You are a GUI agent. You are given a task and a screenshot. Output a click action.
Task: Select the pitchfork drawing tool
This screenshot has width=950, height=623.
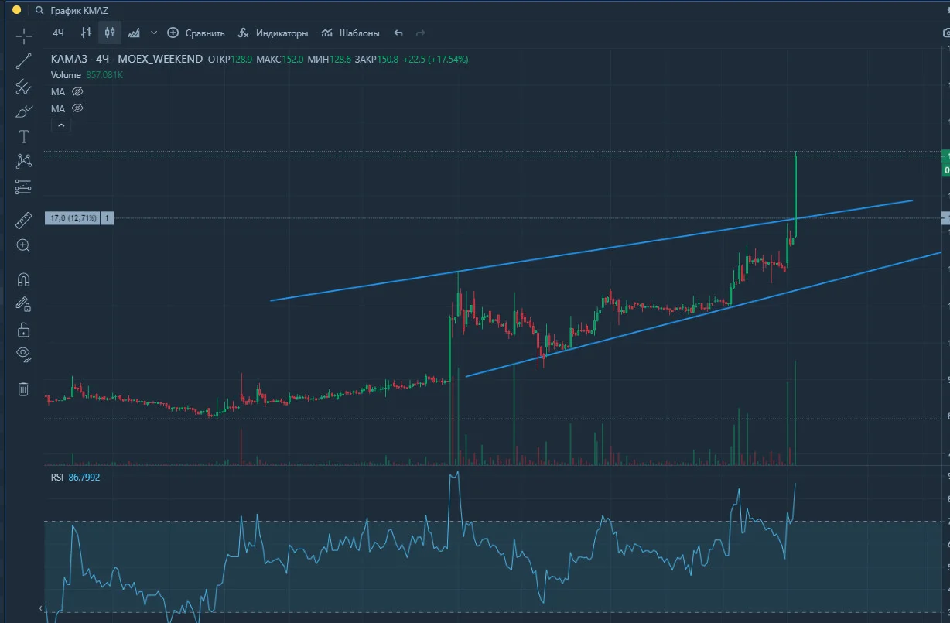pyautogui.click(x=24, y=87)
